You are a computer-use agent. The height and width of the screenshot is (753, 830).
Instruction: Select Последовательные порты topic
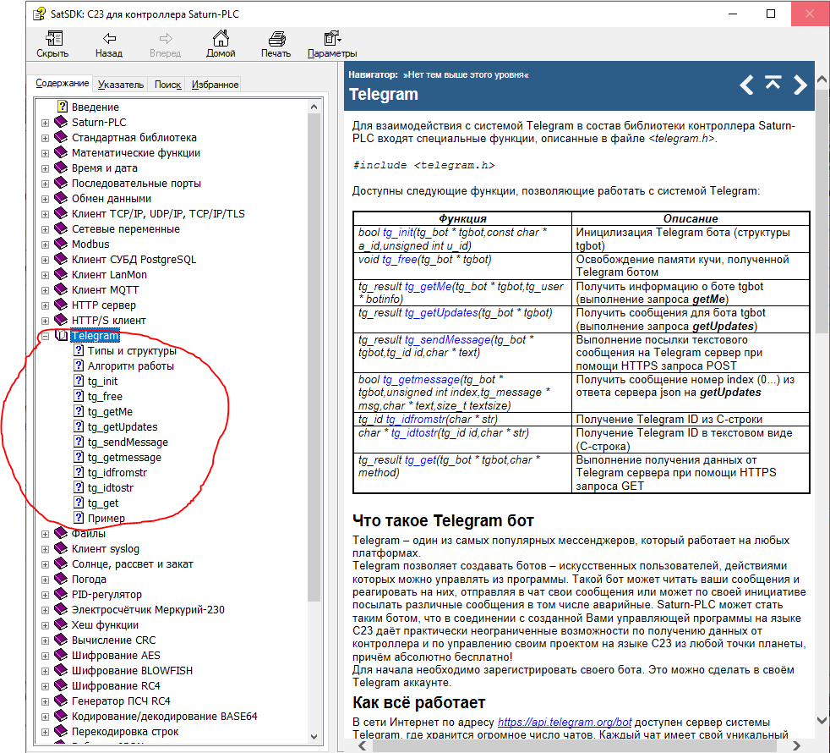tap(137, 184)
